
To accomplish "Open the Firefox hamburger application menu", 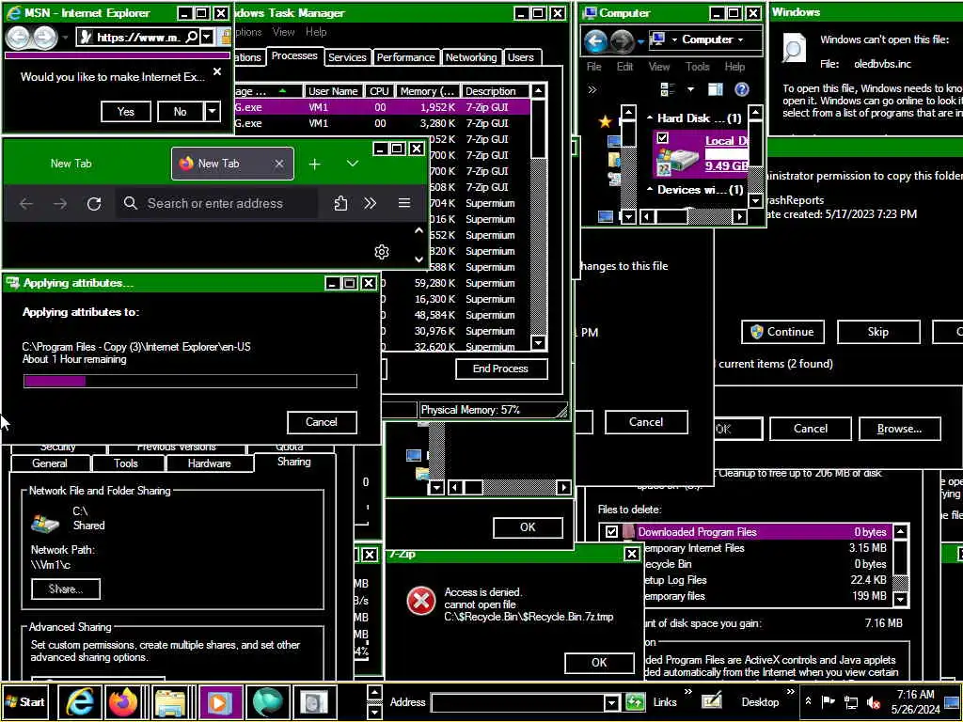I will coord(404,203).
